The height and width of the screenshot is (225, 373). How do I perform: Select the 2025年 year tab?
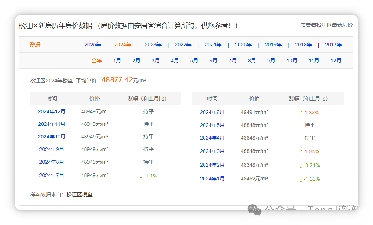[x=93, y=45]
